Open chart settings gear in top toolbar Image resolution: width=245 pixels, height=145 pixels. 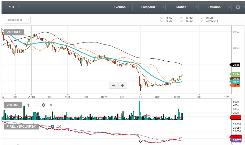tap(238, 7)
